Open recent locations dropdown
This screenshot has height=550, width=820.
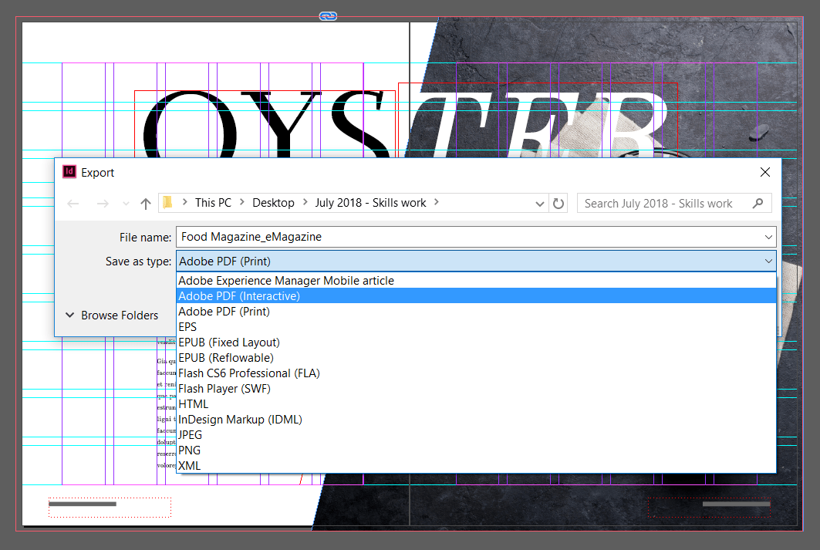coord(126,204)
